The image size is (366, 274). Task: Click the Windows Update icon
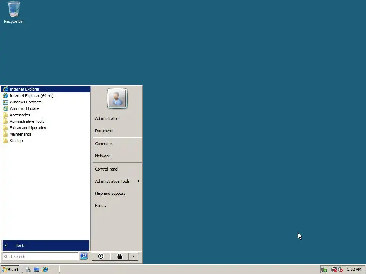tap(5, 108)
